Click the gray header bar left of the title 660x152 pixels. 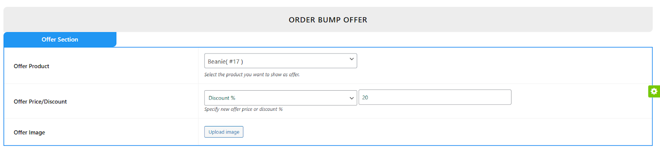coord(144,20)
